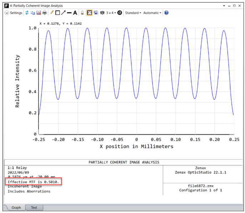Click the window title icon beside '4:'
The height and width of the screenshot is (213, 245).
[x=6, y=6]
